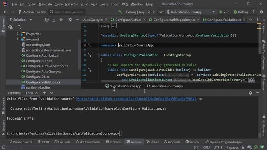Open Version Control toolbar button
Screen dimensions: 267x150
[32, 12]
